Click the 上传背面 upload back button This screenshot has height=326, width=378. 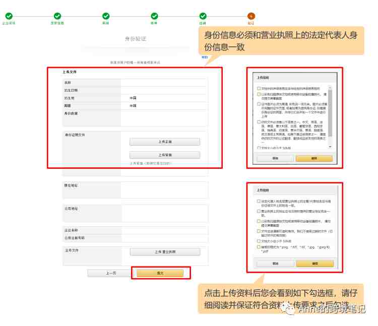point(165,155)
